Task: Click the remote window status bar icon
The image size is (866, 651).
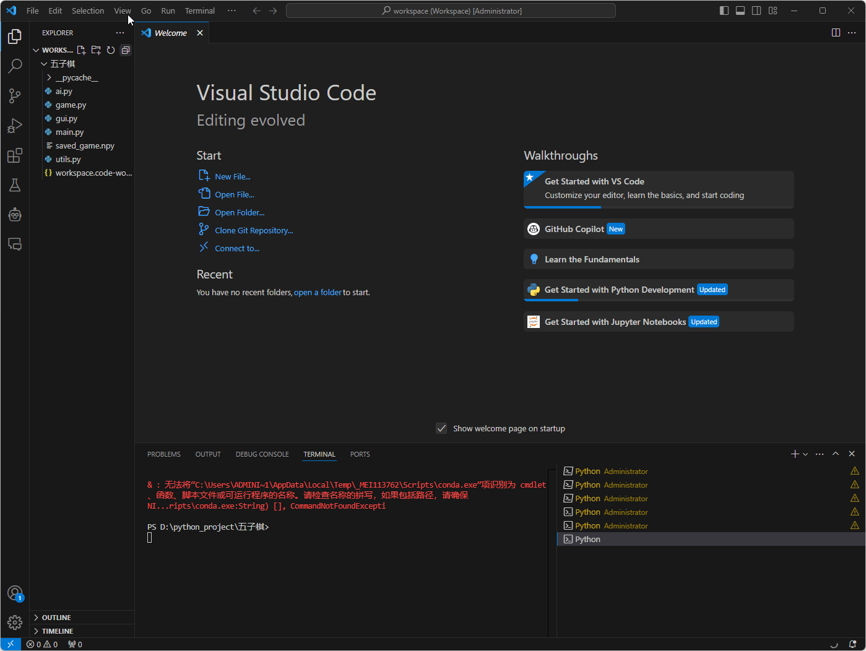Action: tap(11, 644)
